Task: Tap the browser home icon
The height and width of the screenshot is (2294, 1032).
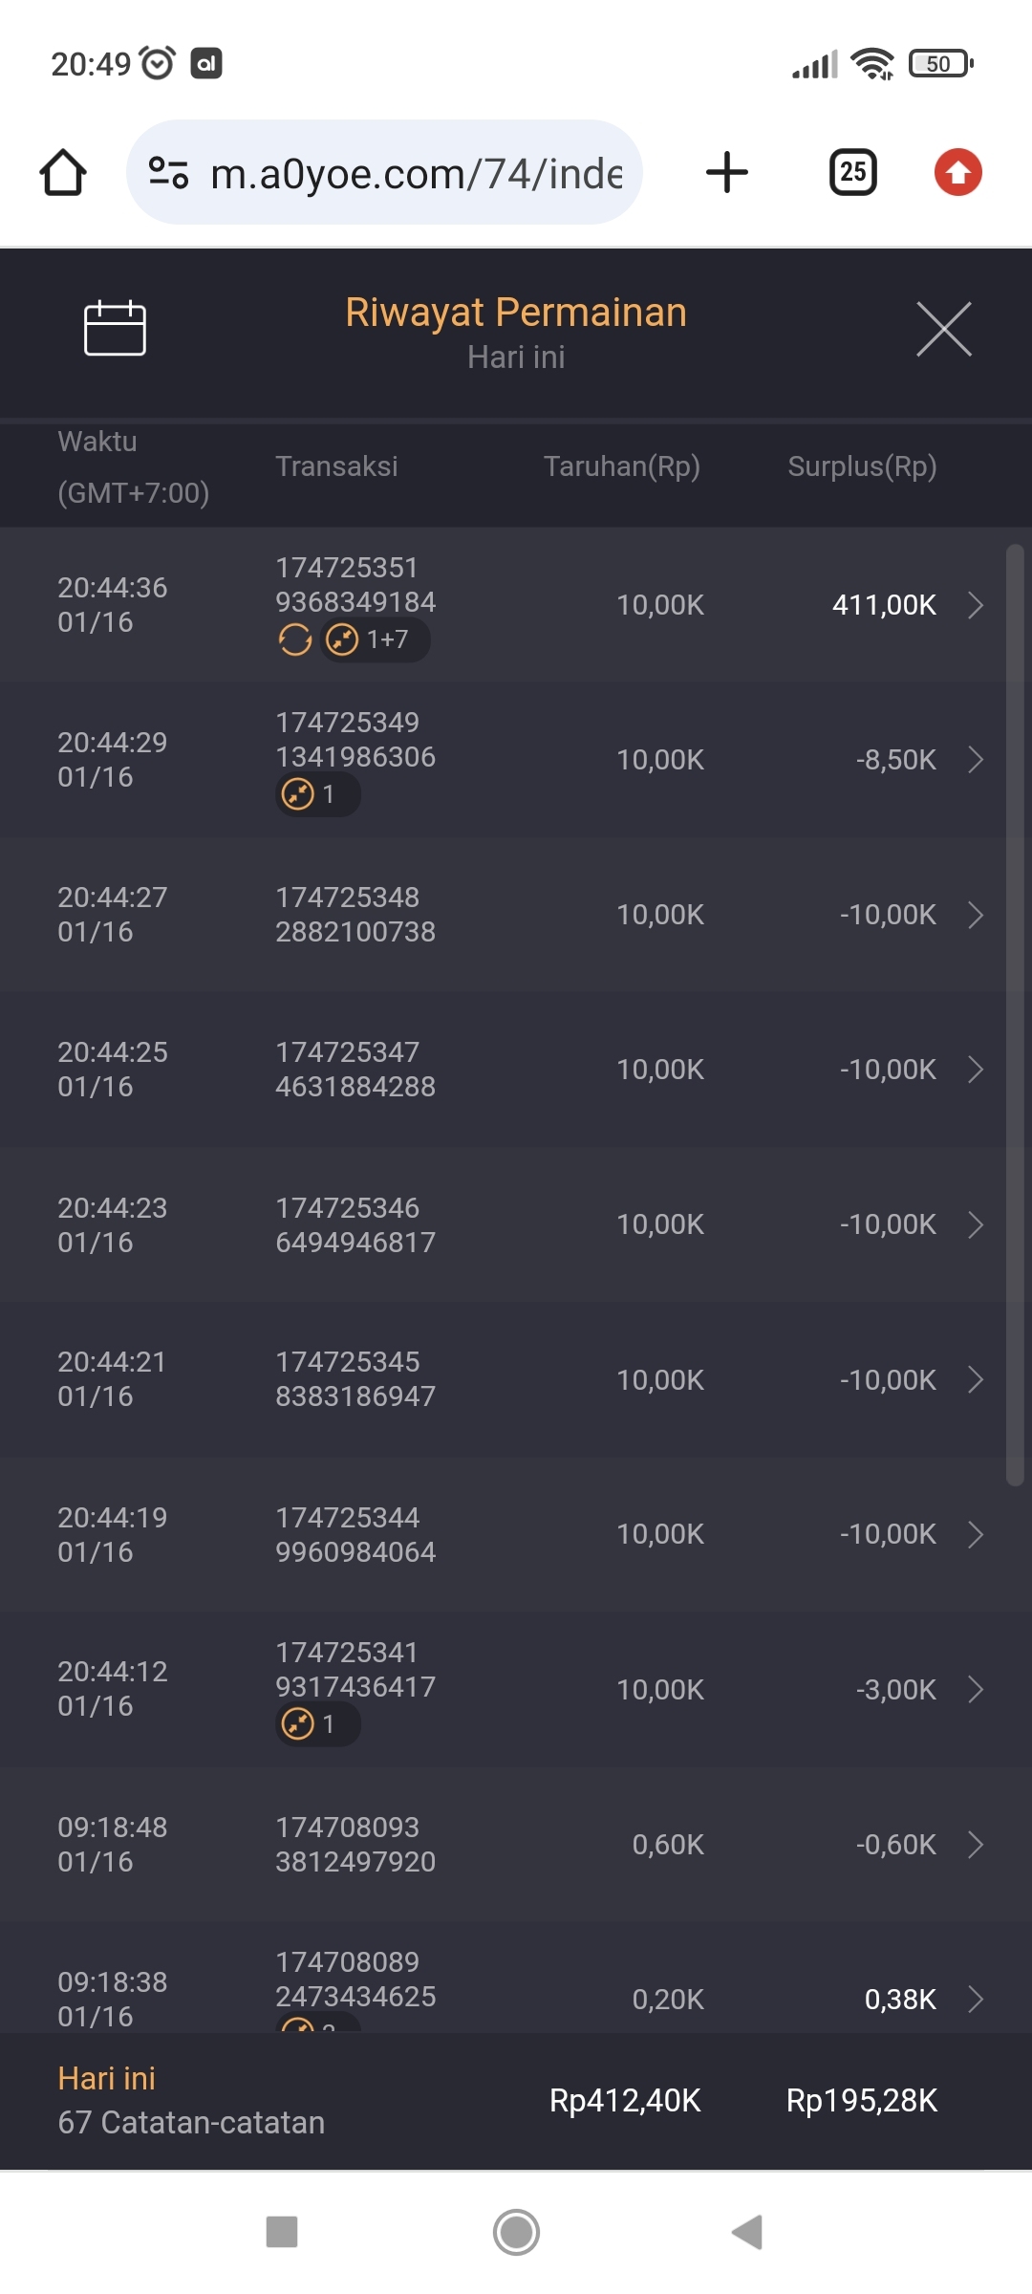Action: tap(63, 173)
